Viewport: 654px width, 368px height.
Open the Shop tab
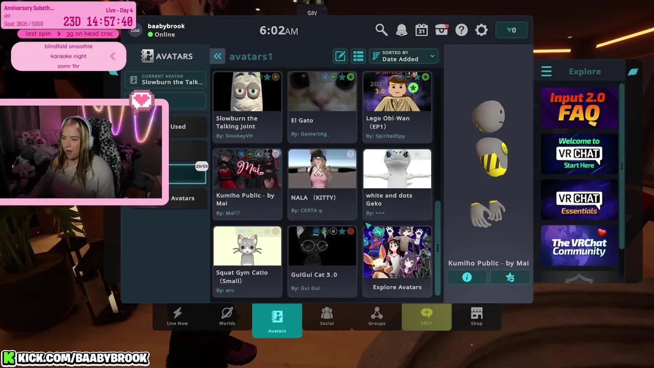(x=476, y=316)
